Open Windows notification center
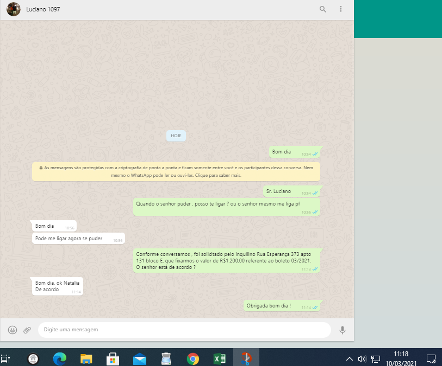 (431, 358)
